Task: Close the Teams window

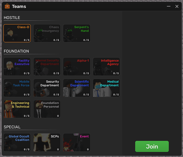Action: click(177, 6)
